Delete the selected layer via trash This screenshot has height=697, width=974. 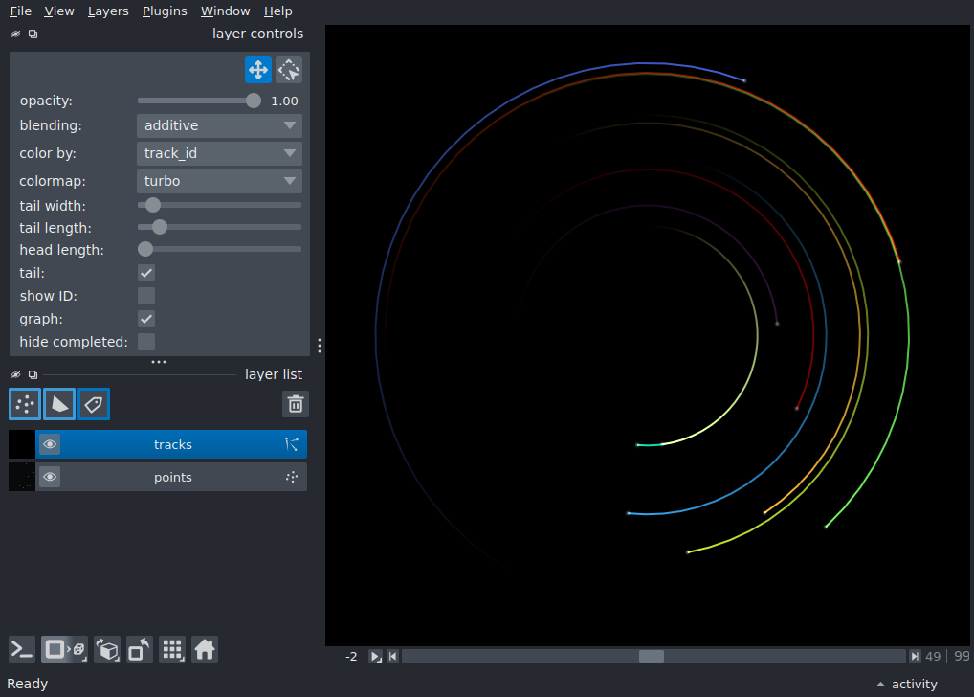295,404
